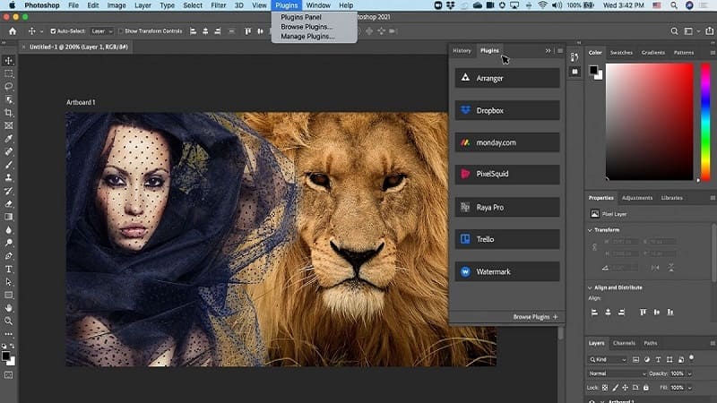Select the Zoom tool
This screenshot has width=717, height=403.
[9, 322]
